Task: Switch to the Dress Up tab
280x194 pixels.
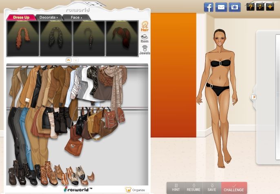Action: pos(21,18)
